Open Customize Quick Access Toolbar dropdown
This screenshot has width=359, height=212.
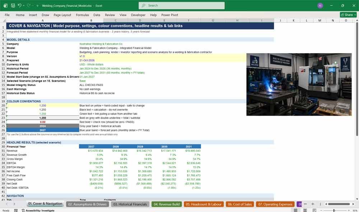[x=37, y=6]
